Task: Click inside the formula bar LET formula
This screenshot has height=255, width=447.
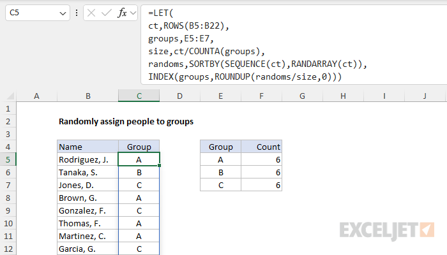Action: coord(294,45)
